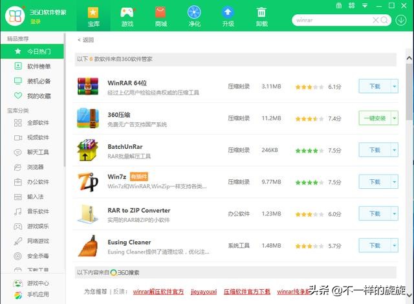Expand download options for BatchUnRar
The width and height of the screenshot is (414, 304).
[395, 150]
